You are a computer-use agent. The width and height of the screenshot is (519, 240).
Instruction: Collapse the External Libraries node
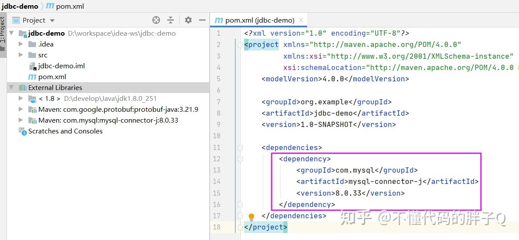11,87
